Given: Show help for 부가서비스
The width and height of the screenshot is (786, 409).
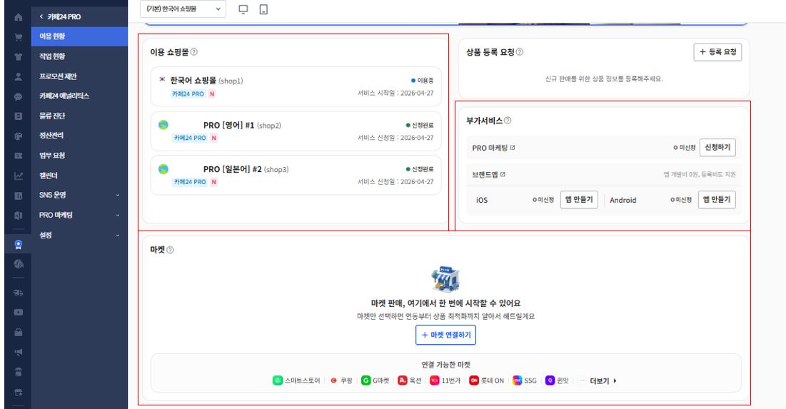Looking at the screenshot, I should click(x=508, y=121).
